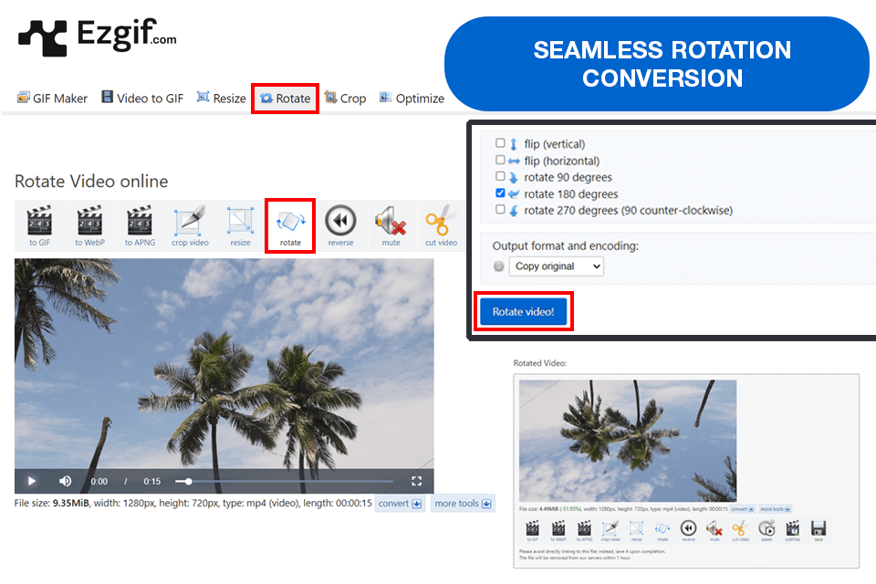This screenshot has height=584, width=876.
Task: Click the rotated video preview thumbnail
Action: [628, 441]
